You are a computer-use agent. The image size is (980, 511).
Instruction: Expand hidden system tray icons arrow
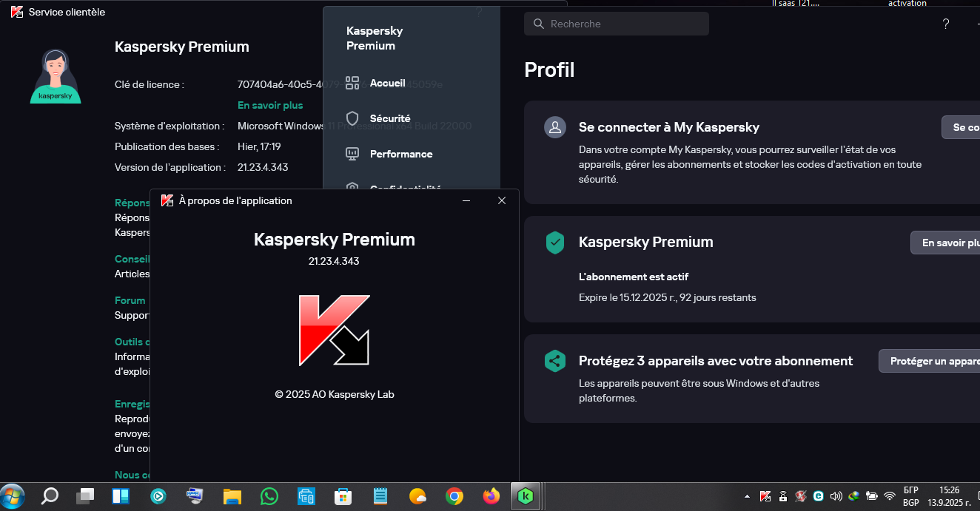click(x=747, y=496)
